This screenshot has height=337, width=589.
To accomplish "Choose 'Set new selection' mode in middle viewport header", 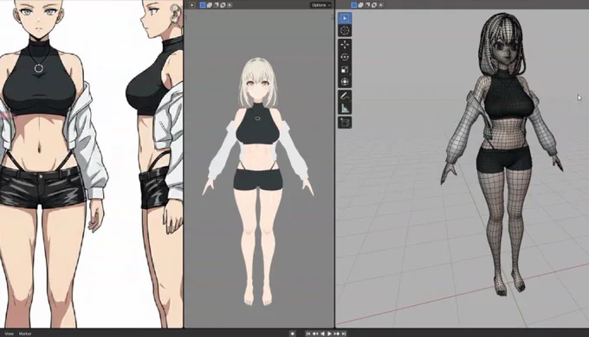I will click(x=203, y=5).
